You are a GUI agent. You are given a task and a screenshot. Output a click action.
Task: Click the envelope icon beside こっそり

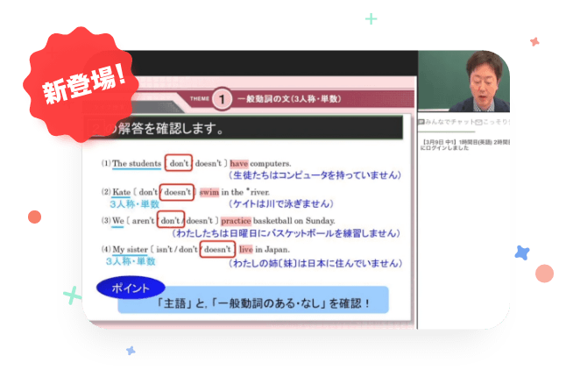[x=479, y=122]
